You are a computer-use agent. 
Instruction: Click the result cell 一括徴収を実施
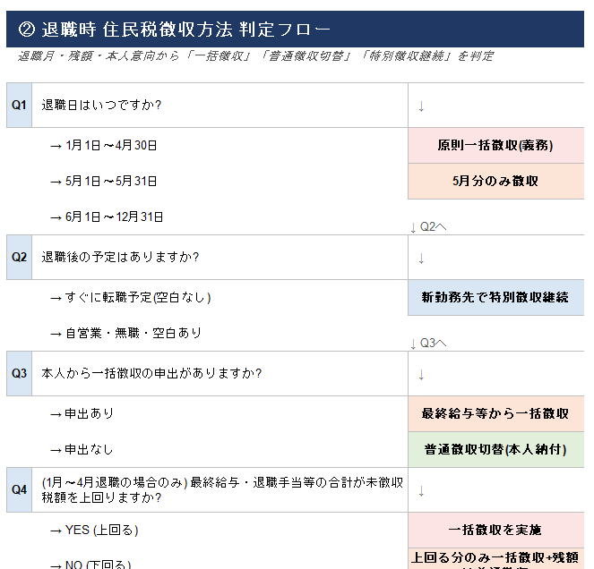click(495, 531)
